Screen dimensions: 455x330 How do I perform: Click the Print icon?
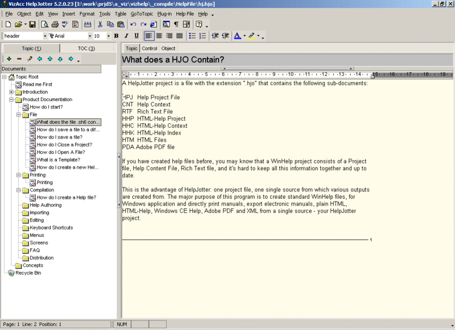coord(55,24)
